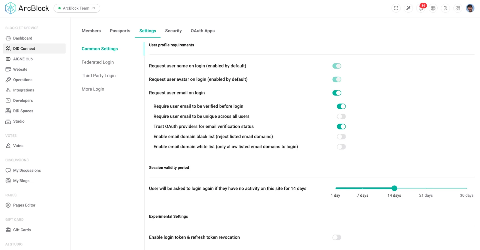Click the ArcBlock logo icon

point(10,8)
